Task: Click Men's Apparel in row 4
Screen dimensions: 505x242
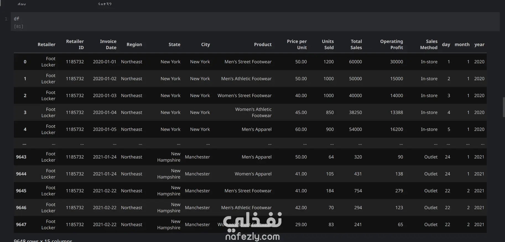Action: (257, 129)
